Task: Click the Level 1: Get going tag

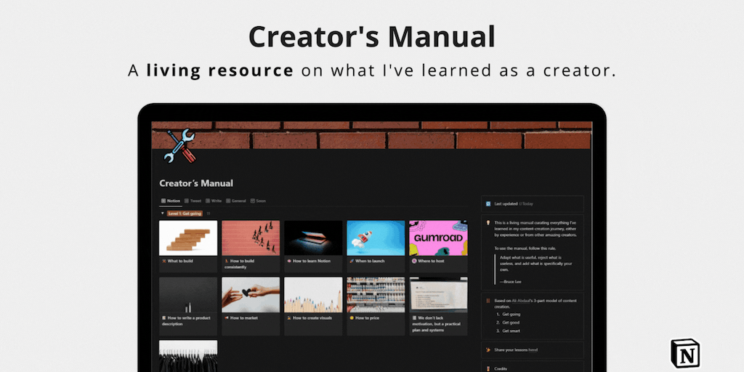Action: pyautogui.click(x=185, y=214)
